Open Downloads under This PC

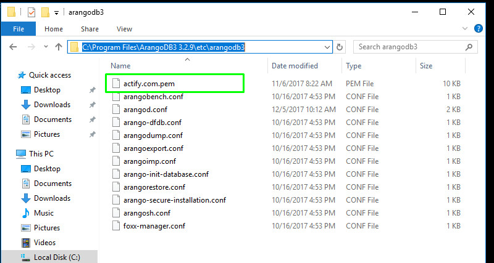[x=52, y=198]
